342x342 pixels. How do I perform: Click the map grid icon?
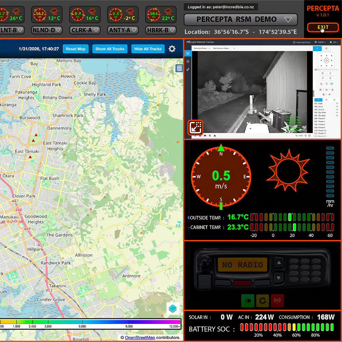point(179,68)
